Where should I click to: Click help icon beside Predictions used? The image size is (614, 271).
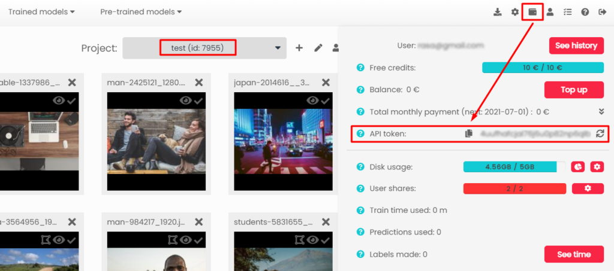[360, 232]
